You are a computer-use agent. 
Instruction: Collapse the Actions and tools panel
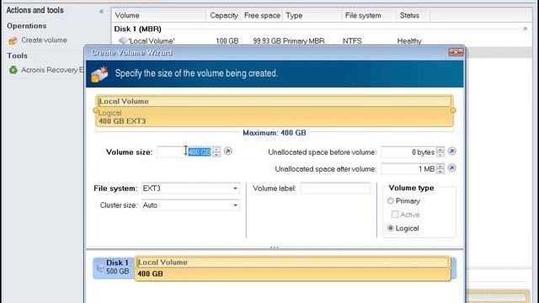pyautogui.click(x=101, y=11)
